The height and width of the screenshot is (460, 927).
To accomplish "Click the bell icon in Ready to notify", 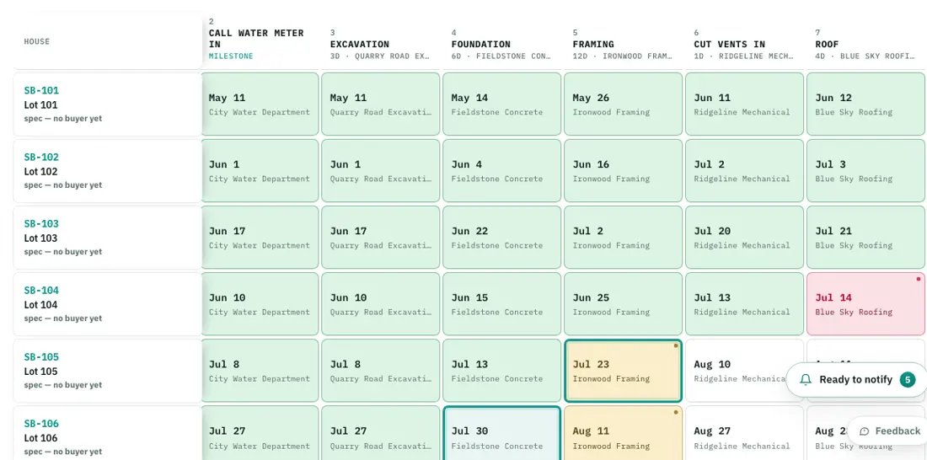I will pos(805,380).
